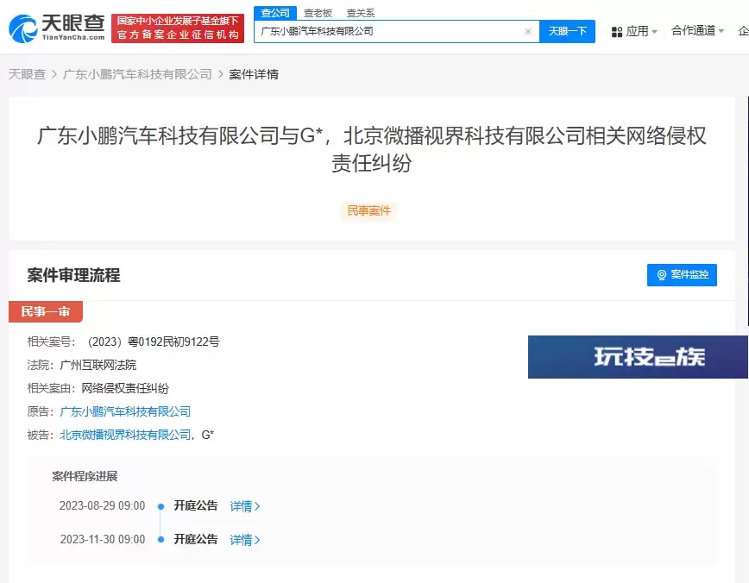Expand the 合作通道 dropdown
Viewport: 749px width, 583px height.
click(697, 31)
